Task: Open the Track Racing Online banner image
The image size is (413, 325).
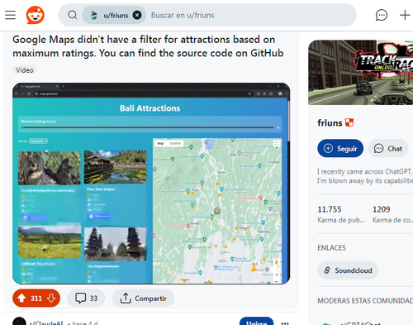Action: 360,73
